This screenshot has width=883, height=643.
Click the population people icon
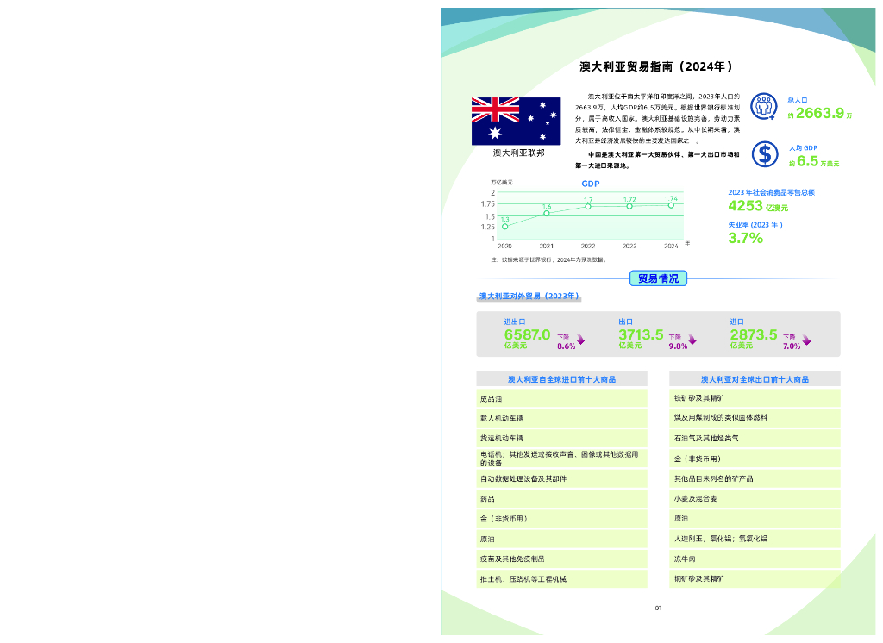(763, 106)
